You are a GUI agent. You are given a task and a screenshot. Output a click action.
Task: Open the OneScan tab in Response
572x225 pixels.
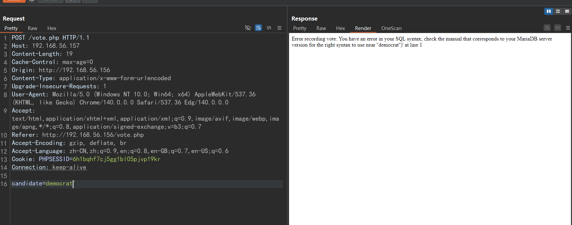(x=391, y=28)
